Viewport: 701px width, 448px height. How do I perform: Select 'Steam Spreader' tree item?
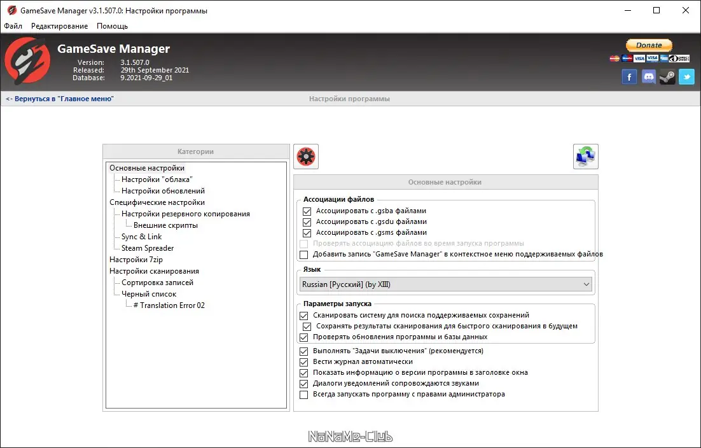148,248
